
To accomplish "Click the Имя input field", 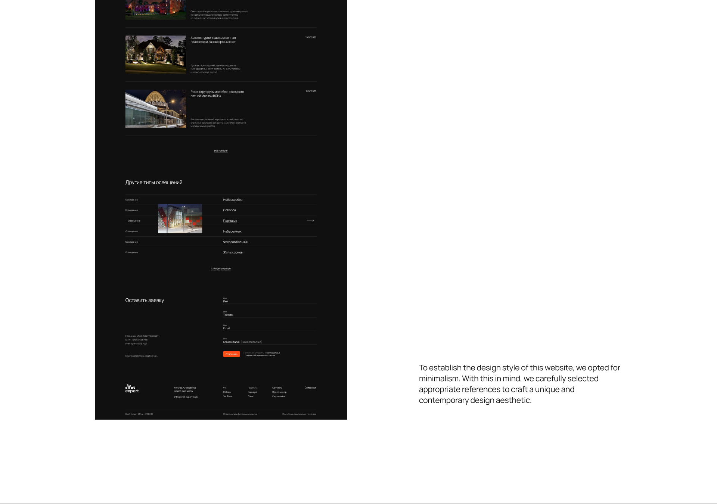I will [x=269, y=301].
